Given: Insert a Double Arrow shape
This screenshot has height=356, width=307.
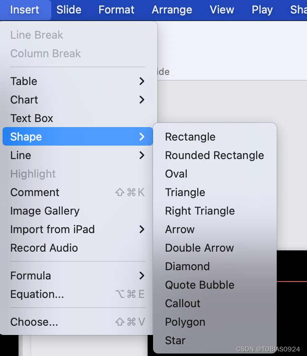Looking at the screenshot, I should point(199,248).
